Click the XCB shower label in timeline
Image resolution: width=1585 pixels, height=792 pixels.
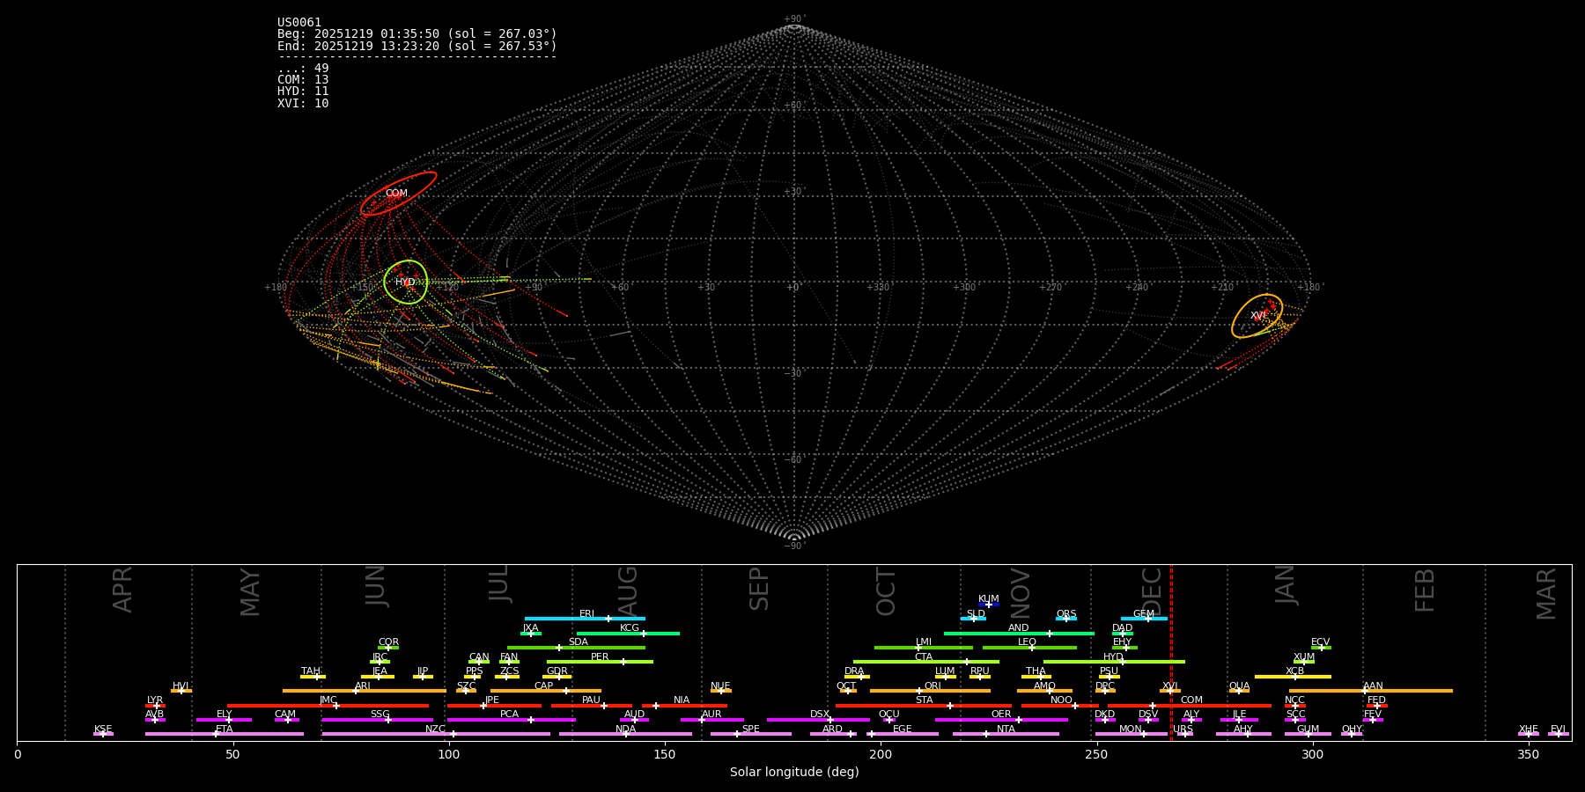coord(1295,671)
